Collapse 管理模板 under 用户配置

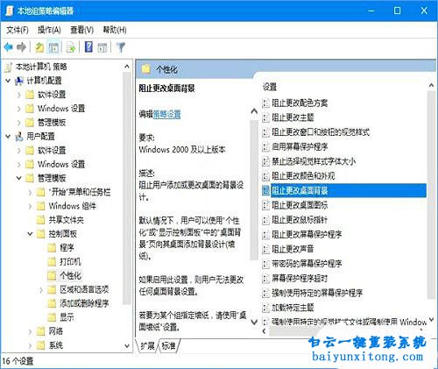click(19, 178)
